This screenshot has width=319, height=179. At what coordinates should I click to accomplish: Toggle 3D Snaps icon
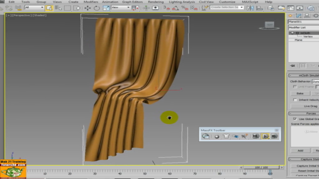point(166,8)
